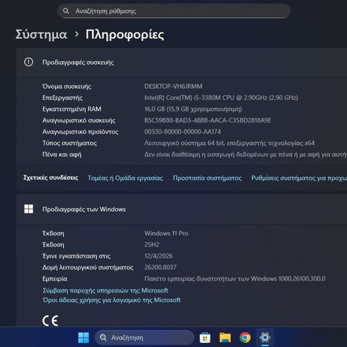The height and width of the screenshot is (347, 347).
Task: Click the Εμπειρία label
Action: tap(55, 278)
